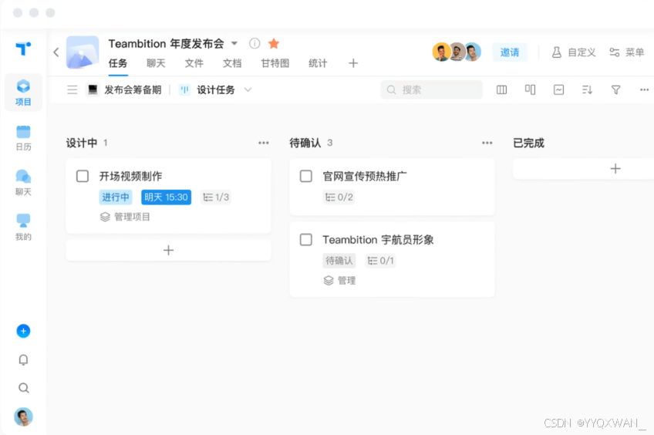The image size is (654, 435).
Task: Open 待确认 column more menu
Action: (x=487, y=143)
